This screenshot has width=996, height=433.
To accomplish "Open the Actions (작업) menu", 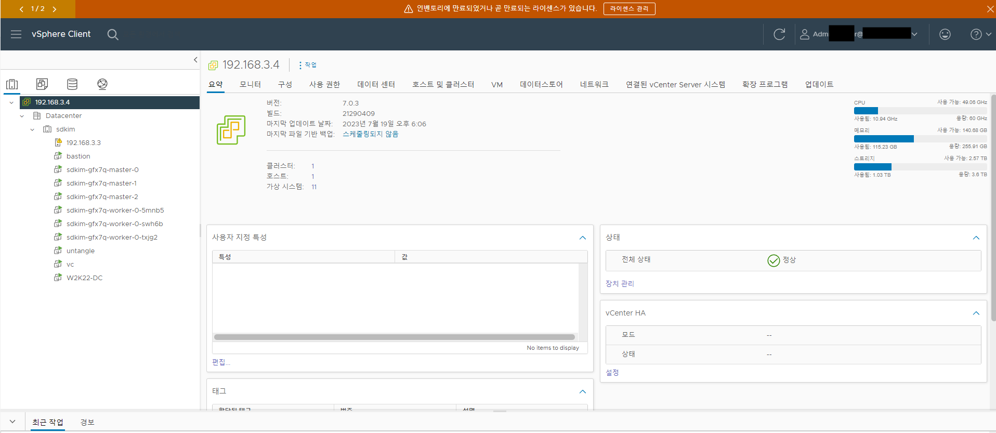I will pos(308,65).
